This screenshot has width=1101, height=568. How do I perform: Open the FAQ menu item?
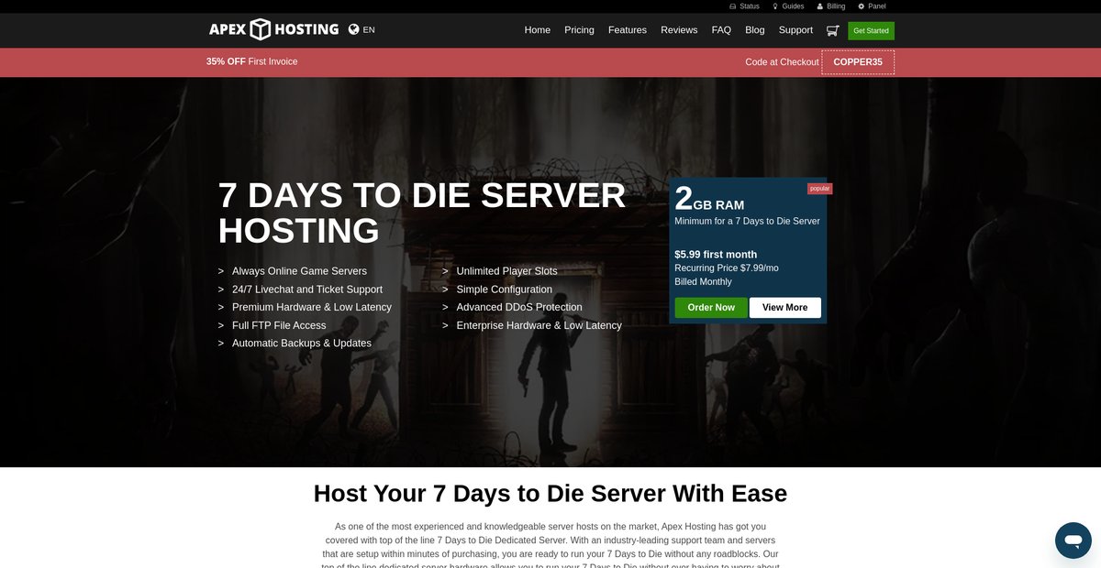point(721,30)
